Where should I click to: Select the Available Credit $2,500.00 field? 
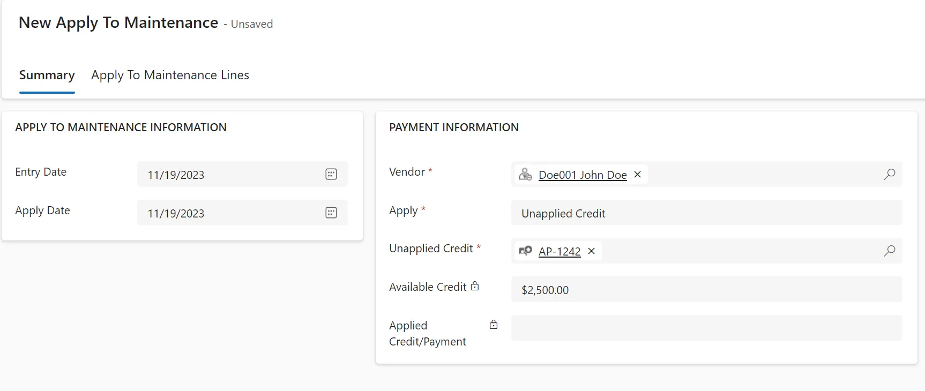(x=706, y=289)
